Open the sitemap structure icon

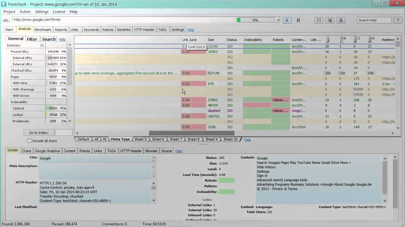341,20
